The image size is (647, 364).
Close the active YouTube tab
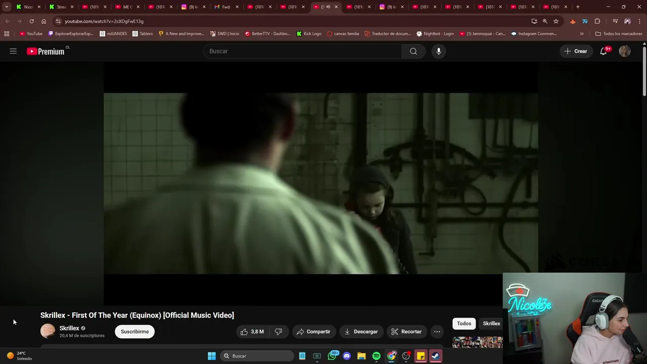tap(336, 7)
